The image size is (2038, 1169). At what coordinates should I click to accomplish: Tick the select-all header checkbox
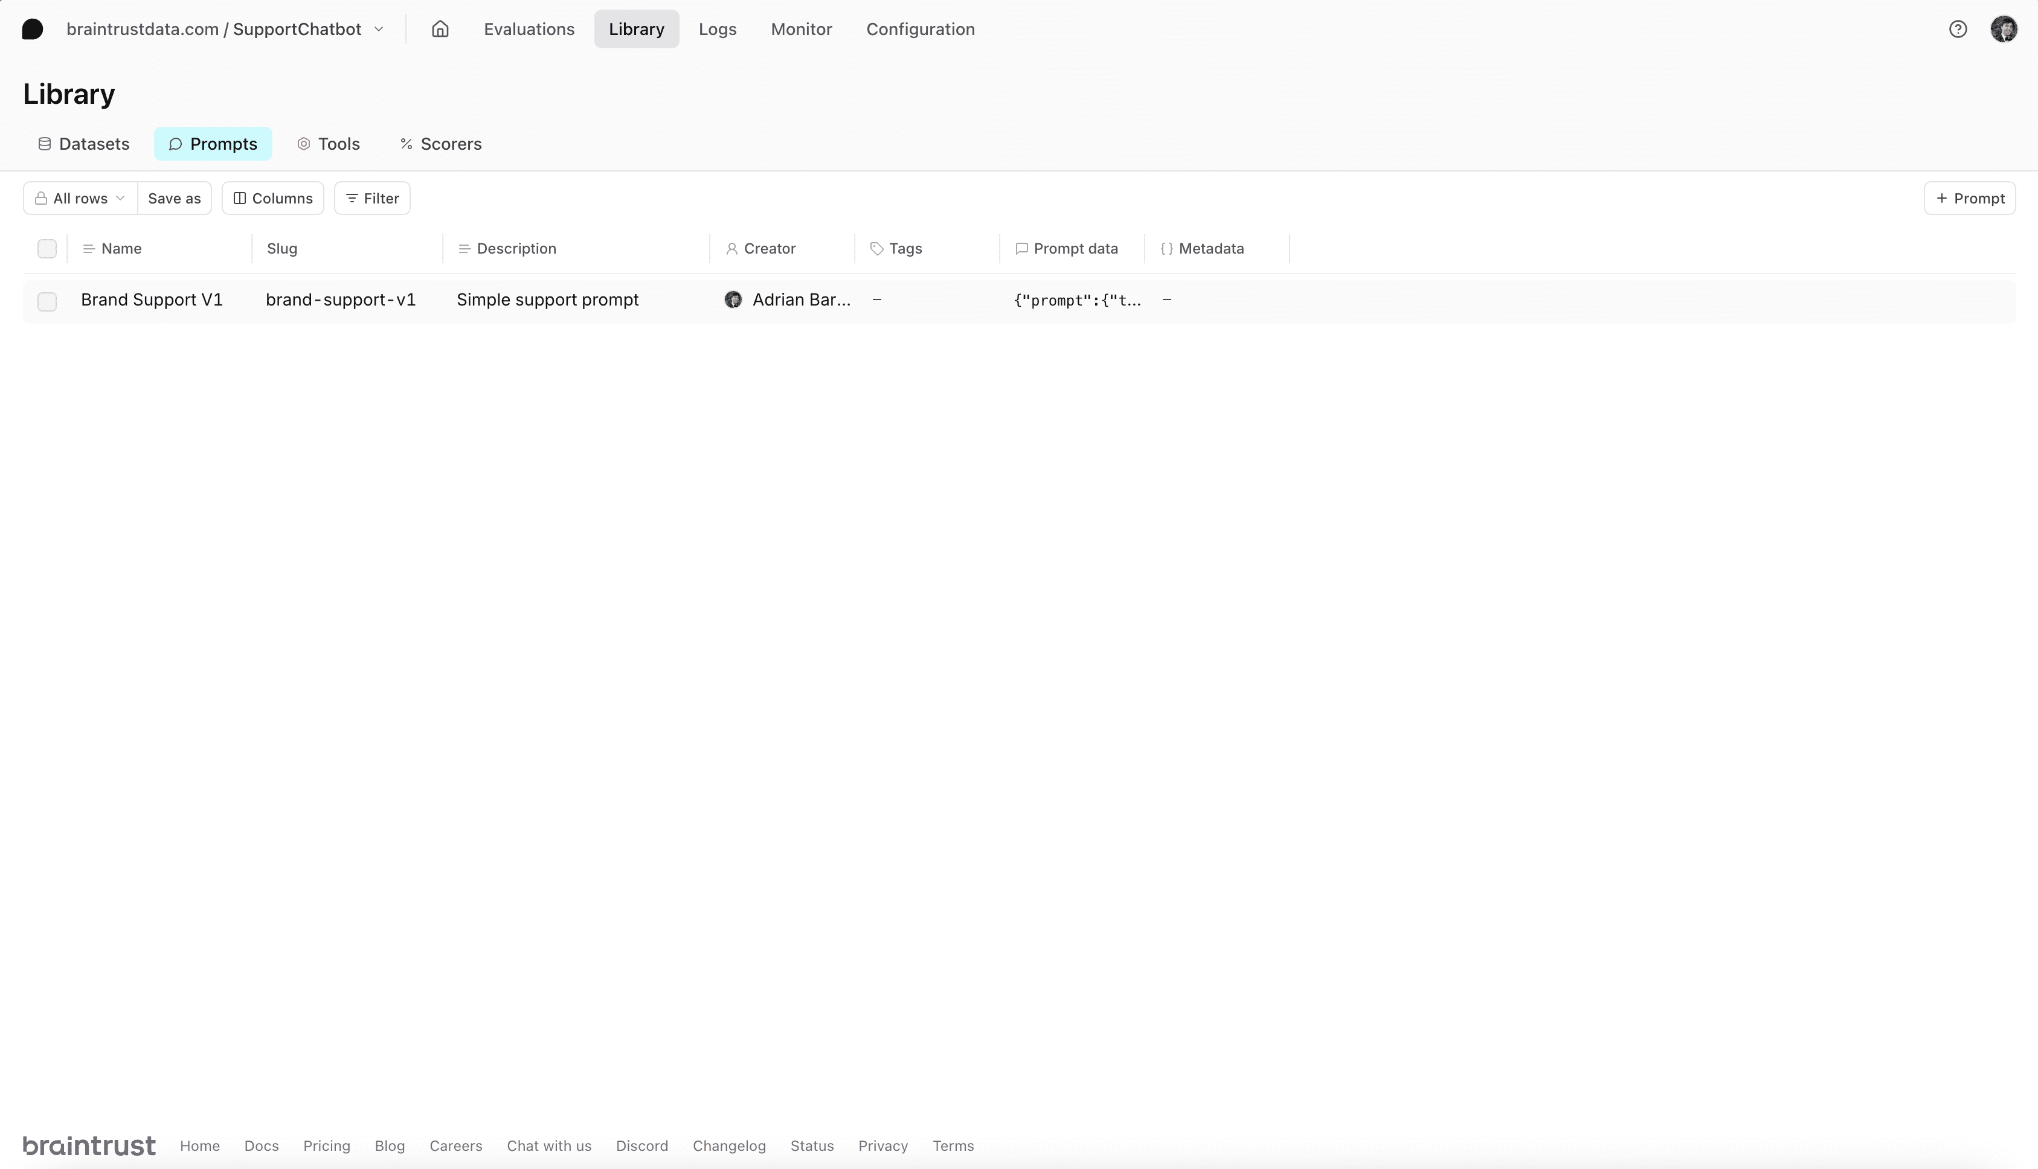pos(47,249)
